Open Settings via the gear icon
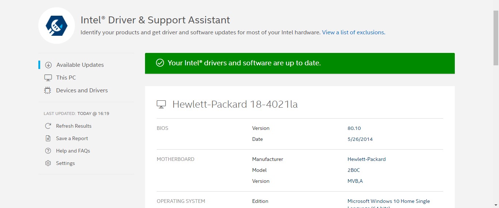This screenshot has height=208, width=499. click(48, 163)
